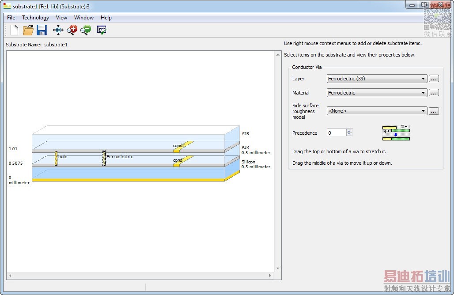Click the View All pan icon

coord(58,30)
